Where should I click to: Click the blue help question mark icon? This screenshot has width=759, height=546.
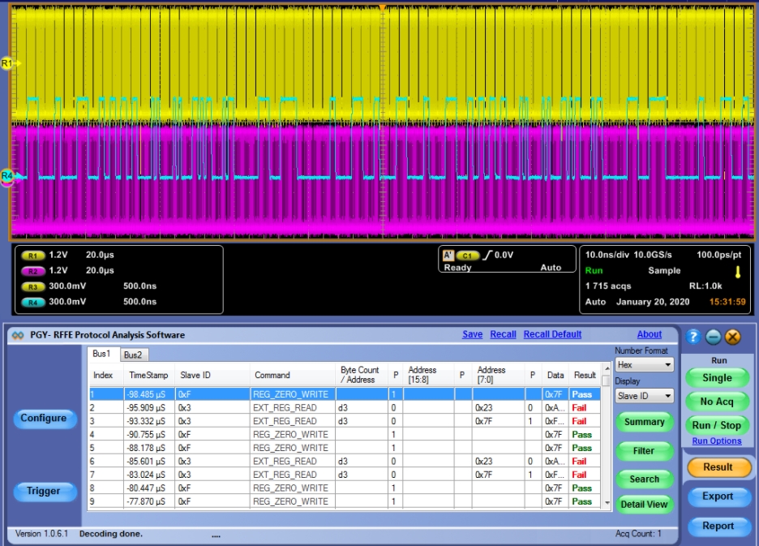click(693, 337)
